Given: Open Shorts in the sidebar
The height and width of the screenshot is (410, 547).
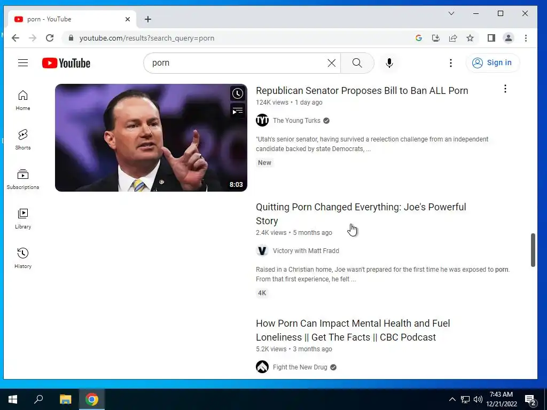Looking at the screenshot, I should coord(23,140).
